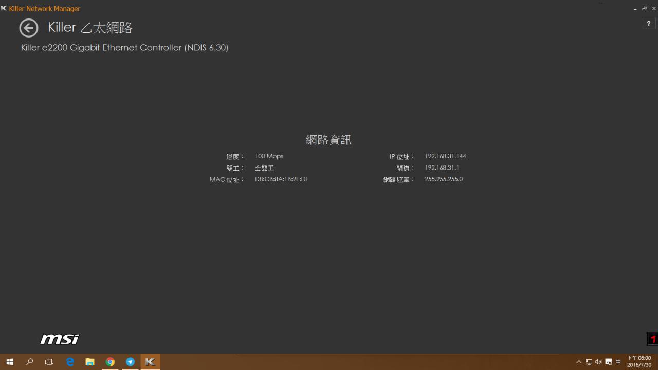The width and height of the screenshot is (658, 370).
Task: Switch to Google Chrome on the taskbar
Action: click(110, 362)
